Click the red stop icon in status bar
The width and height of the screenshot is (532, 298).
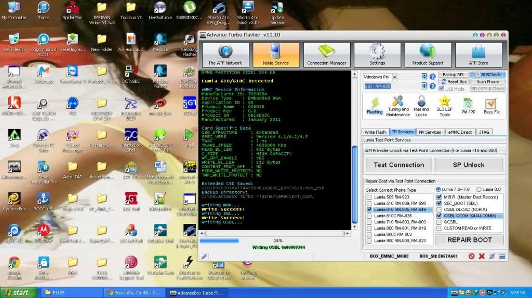click(472, 257)
